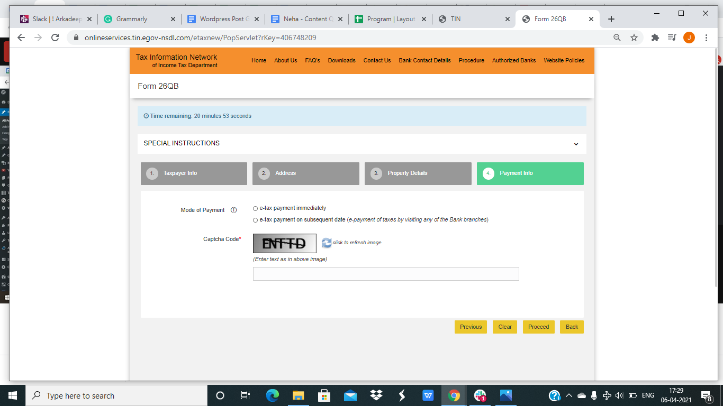This screenshot has width=723, height=406.
Task: Click the zoom magnifier icon in address bar
Action: (x=617, y=38)
